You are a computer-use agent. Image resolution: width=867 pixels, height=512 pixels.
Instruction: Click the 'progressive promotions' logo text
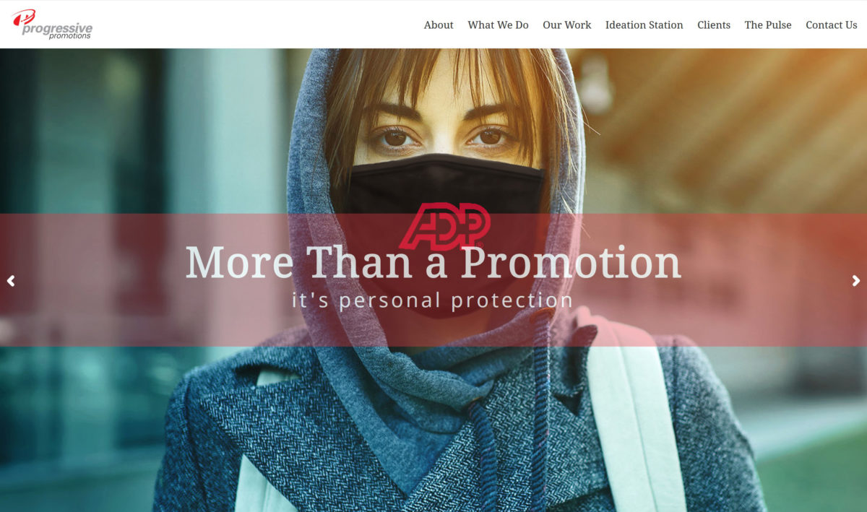click(58, 31)
